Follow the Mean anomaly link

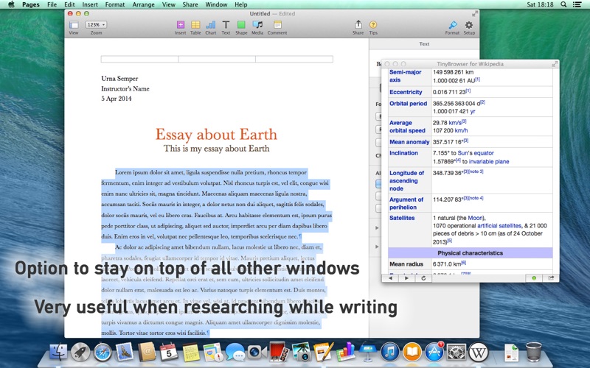click(x=409, y=142)
